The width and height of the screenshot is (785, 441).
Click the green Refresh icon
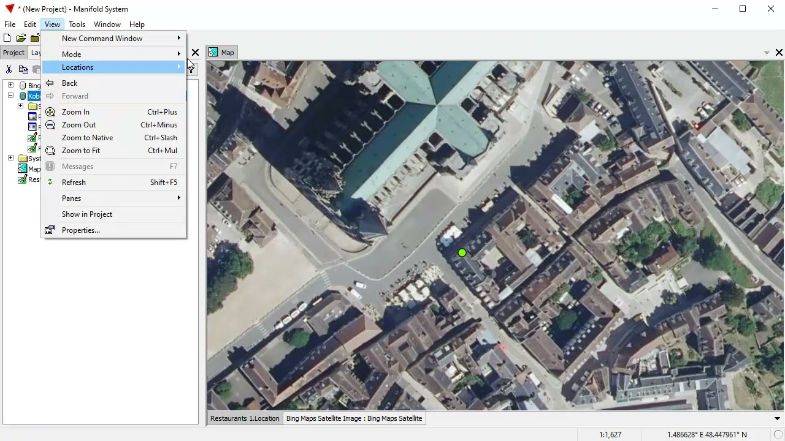(x=50, y=183)
